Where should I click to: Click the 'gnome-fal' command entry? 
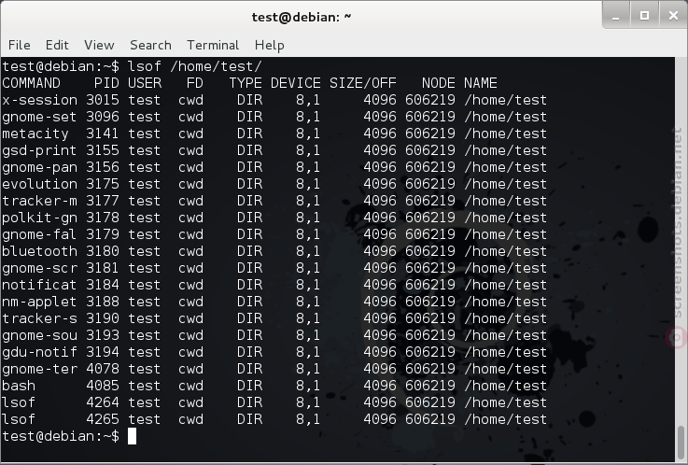coord(39,234)
